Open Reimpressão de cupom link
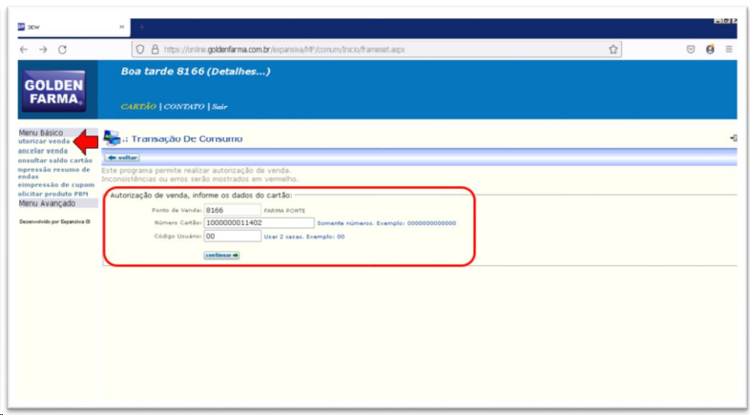The image size is (750, 415). coord(56,185)
